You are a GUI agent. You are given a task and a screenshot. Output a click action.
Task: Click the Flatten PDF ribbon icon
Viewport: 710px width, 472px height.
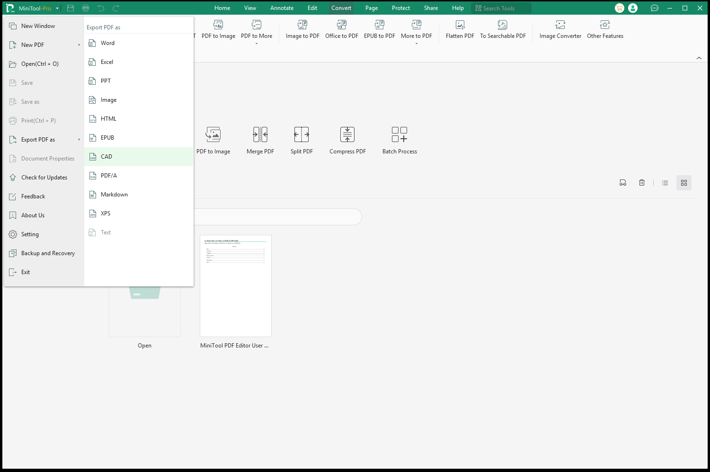click(x=460, y=25)
